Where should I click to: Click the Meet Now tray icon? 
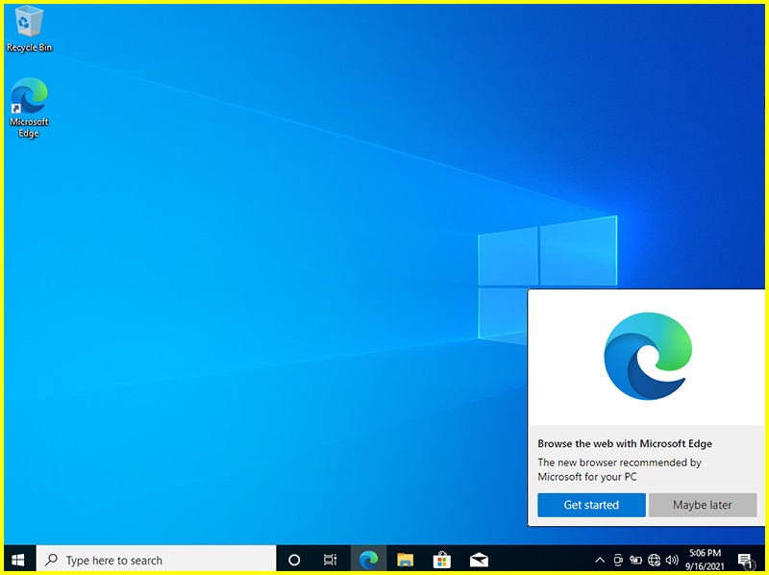tap(618, 560)
